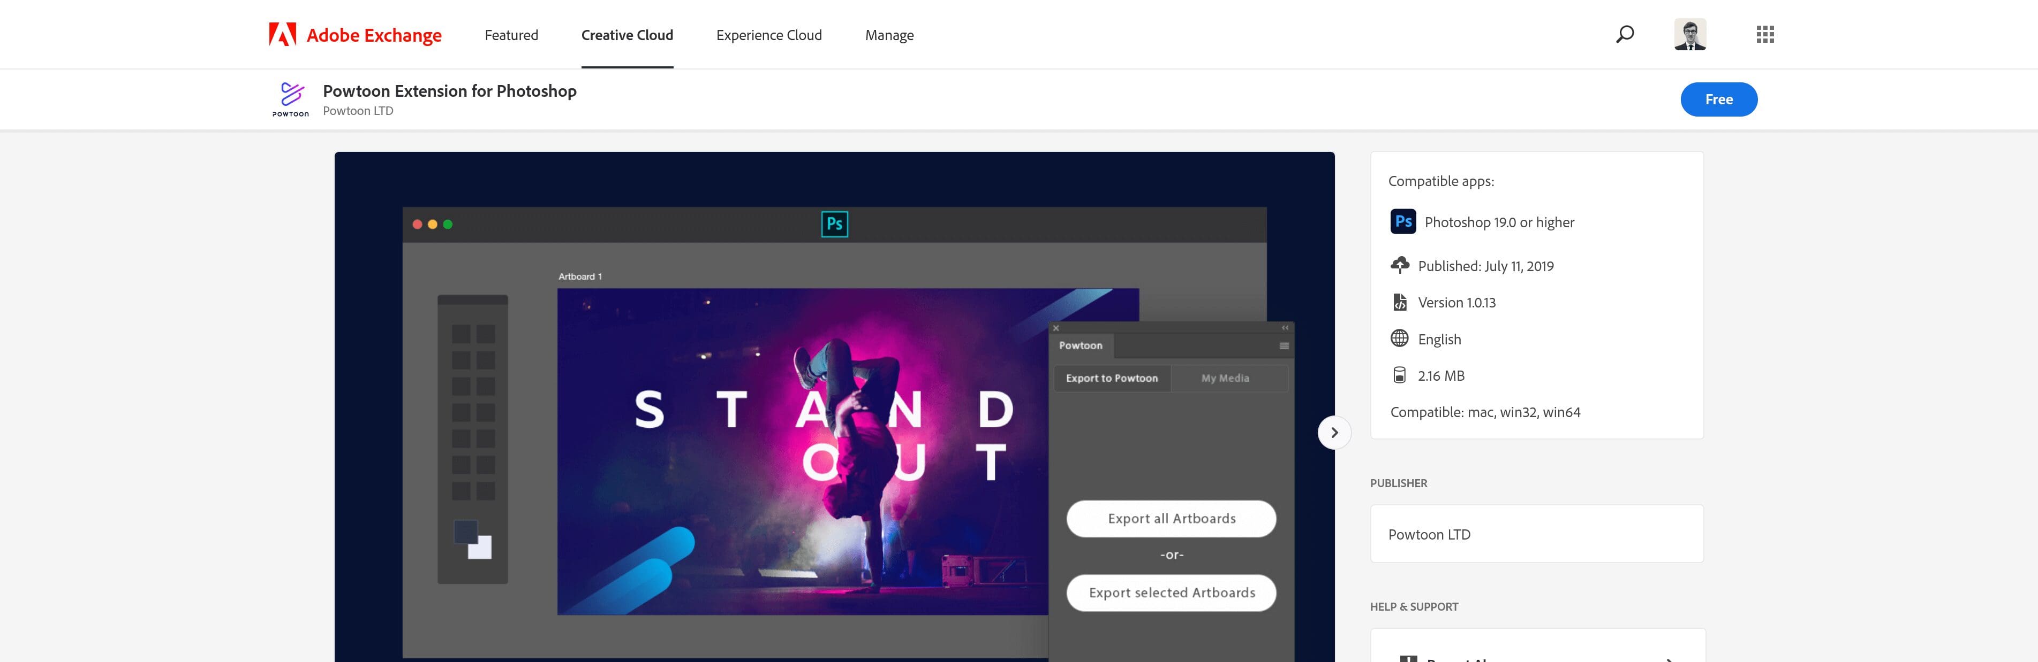Go to Experience Cloud
Image resolution: width=2038 pixels, height=662 pixels.
(768, 35)
